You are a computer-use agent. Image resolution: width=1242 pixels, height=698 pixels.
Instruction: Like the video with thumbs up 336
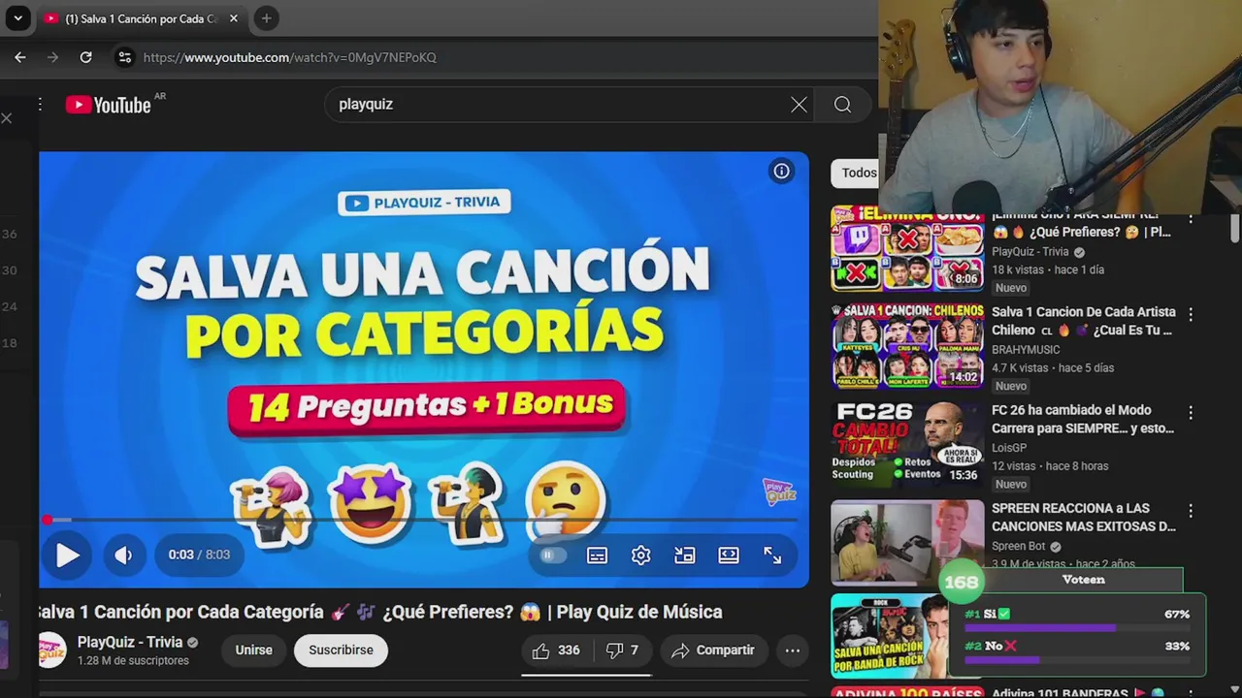[556, 650]
